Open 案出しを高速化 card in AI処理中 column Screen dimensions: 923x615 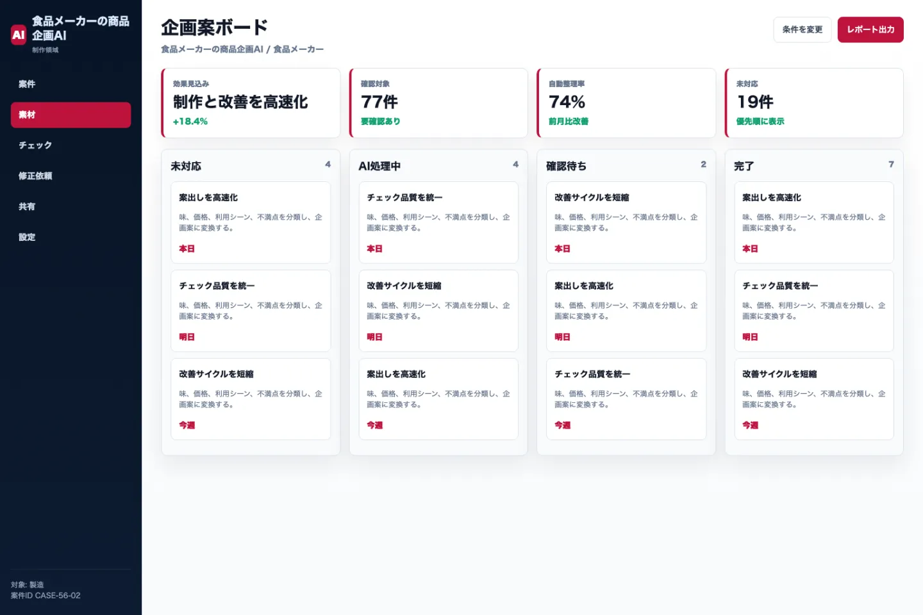(438, 399)
